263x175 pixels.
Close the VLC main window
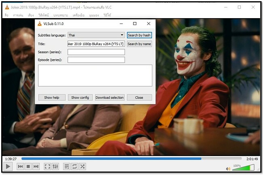click(x=253, y=7)
